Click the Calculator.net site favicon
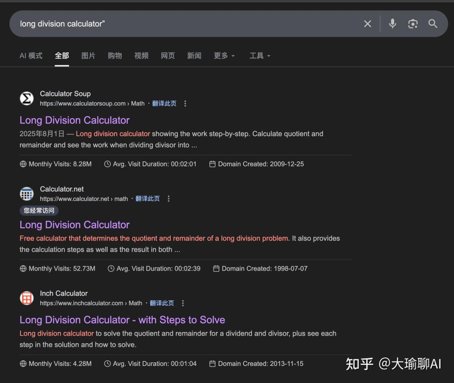The image size is (454, 383). tap(27, 194)
